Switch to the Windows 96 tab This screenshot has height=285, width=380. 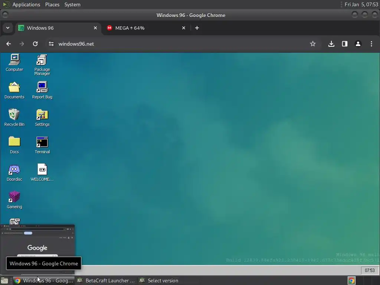pyautogui.click(x=59, y=28)
